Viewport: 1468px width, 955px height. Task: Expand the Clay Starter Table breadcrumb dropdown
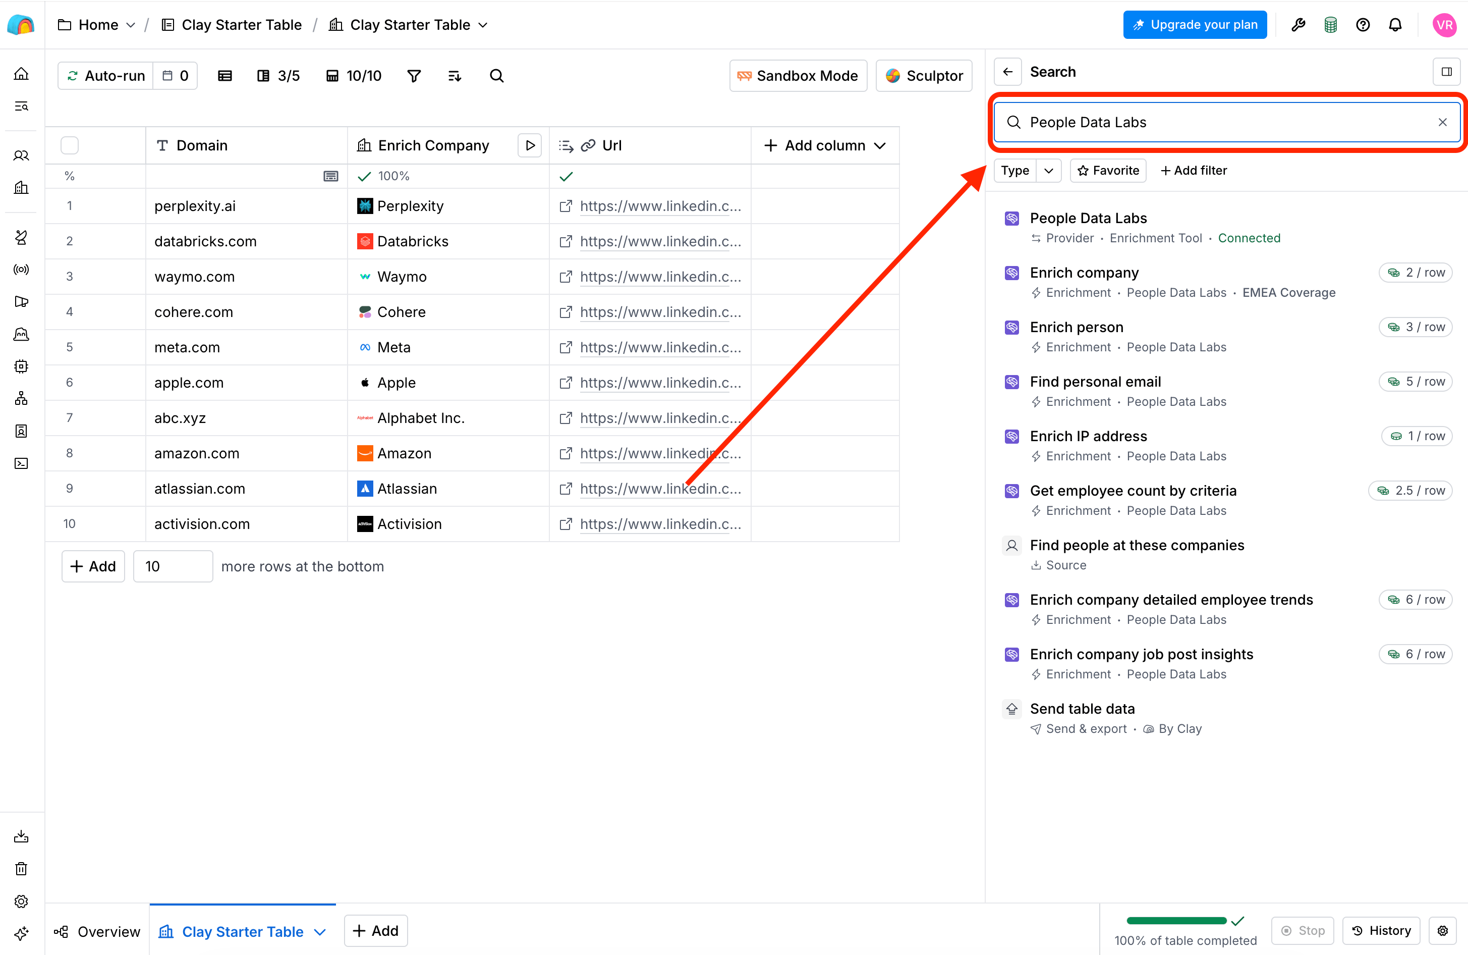(x=483, y=25)
